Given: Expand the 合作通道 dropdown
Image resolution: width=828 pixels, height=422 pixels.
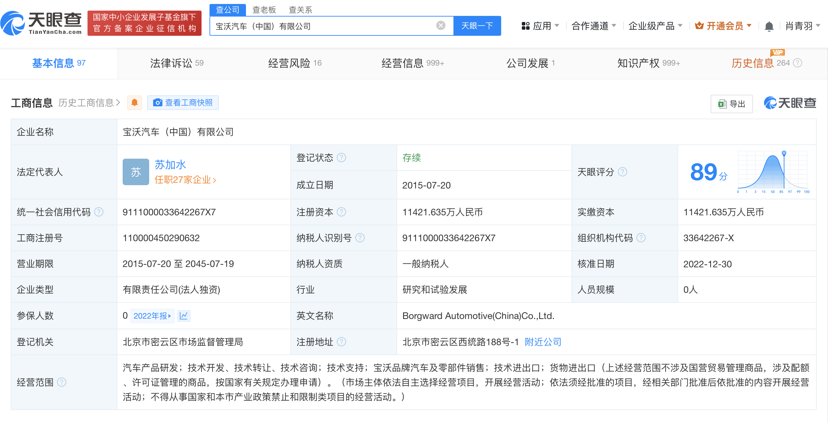Looking at the screenshot, I should coord(594,26).
